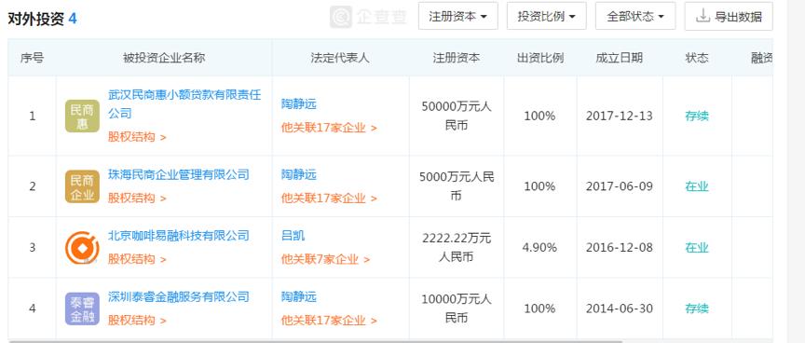Select the 50000万元人民币 capital cell
The height and width of the screenshot is (343, 805).
457,117
